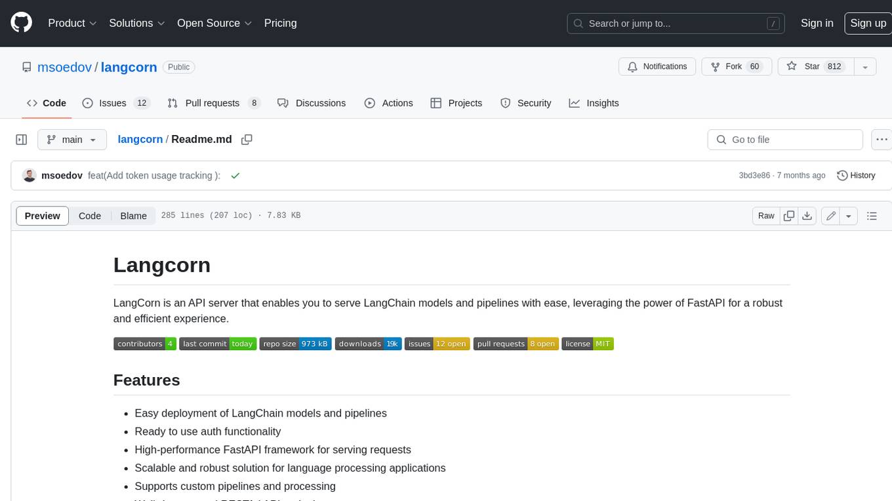Open the star lists dropdown arrow
The height and width of the screenshot is (501, 892).
(865, 66)
